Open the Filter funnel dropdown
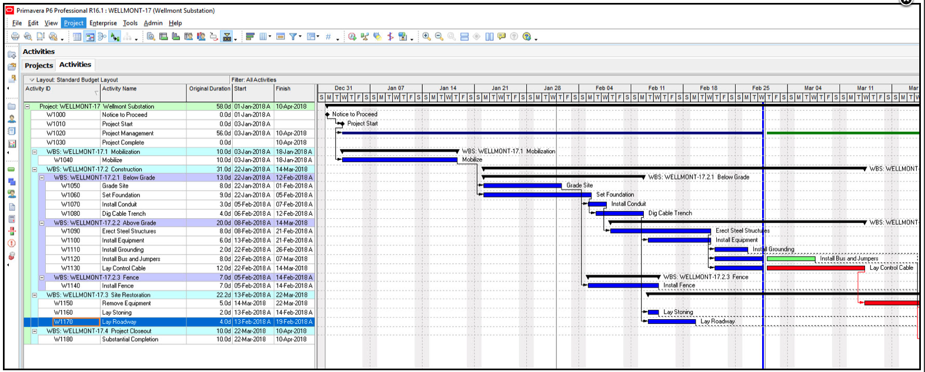This screenshot has width=925, height=372. [293, 37]
